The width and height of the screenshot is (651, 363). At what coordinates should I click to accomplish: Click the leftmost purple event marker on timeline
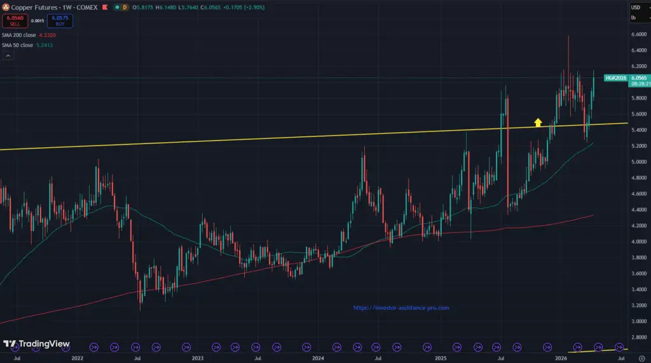click(94, 346)
